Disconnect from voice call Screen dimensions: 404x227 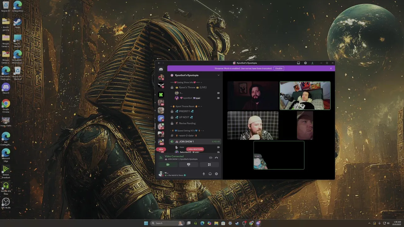tap(216, 158)
